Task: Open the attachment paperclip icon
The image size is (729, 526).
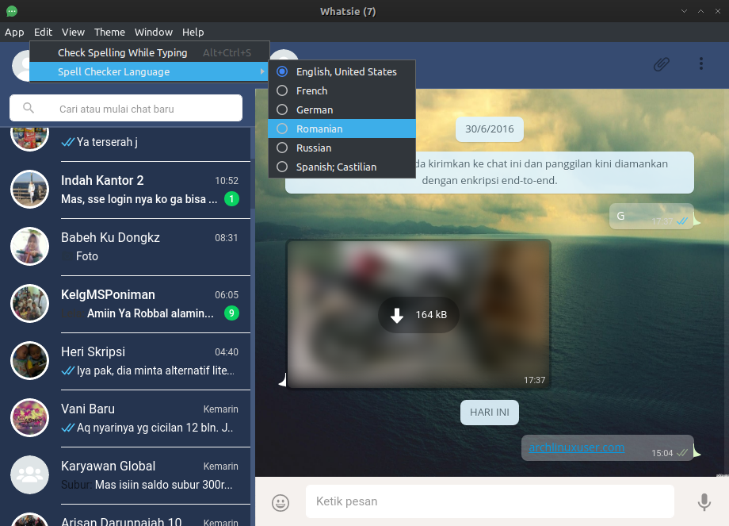Action: pyautogui.click(x=661, y=64)
